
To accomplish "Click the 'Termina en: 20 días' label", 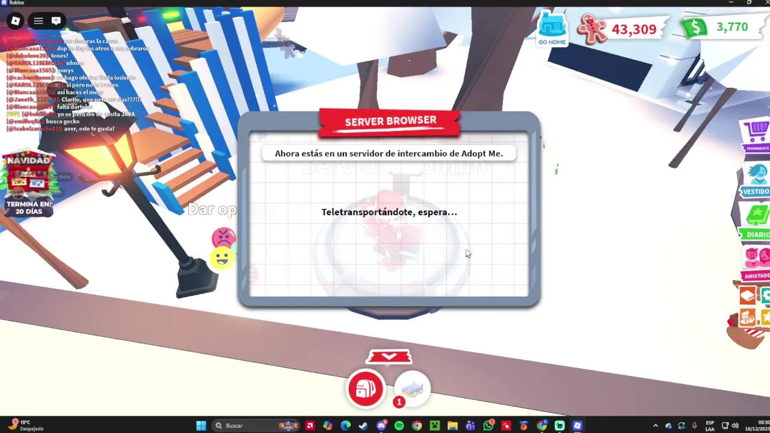I will [28, 208].
